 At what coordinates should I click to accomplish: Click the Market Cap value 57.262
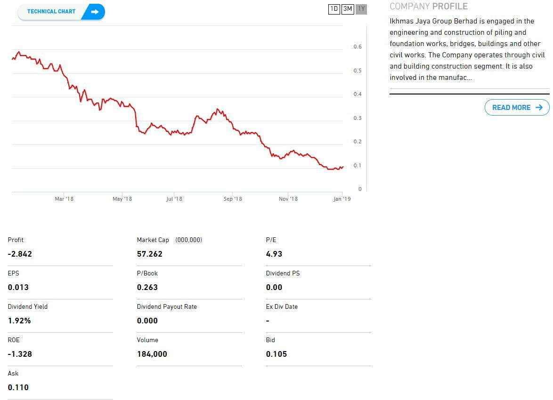(x=149, y=254)
